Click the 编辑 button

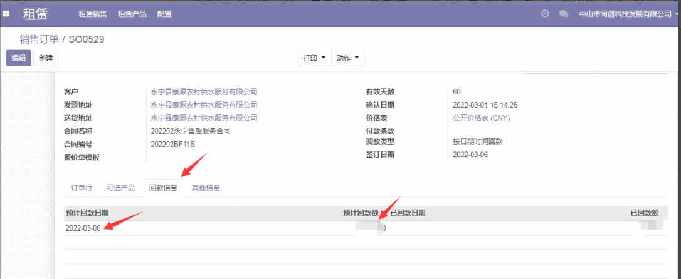(x=18, y=58)
